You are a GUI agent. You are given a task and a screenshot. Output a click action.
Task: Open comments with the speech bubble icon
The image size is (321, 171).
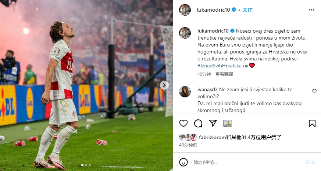198,123
